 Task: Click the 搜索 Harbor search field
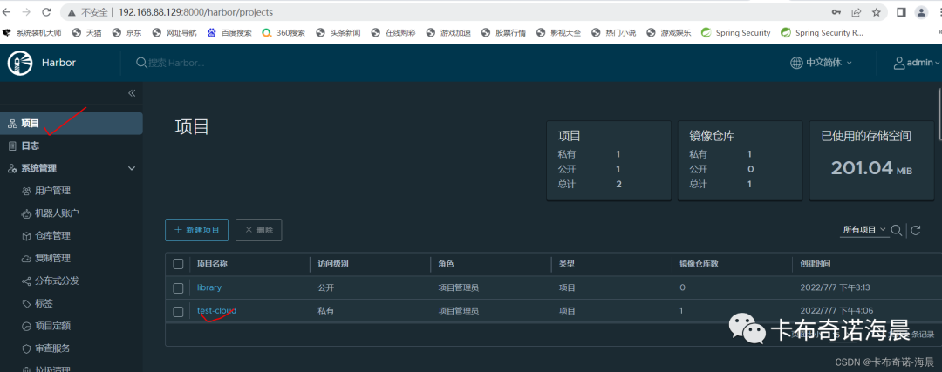tap(176, 63)
